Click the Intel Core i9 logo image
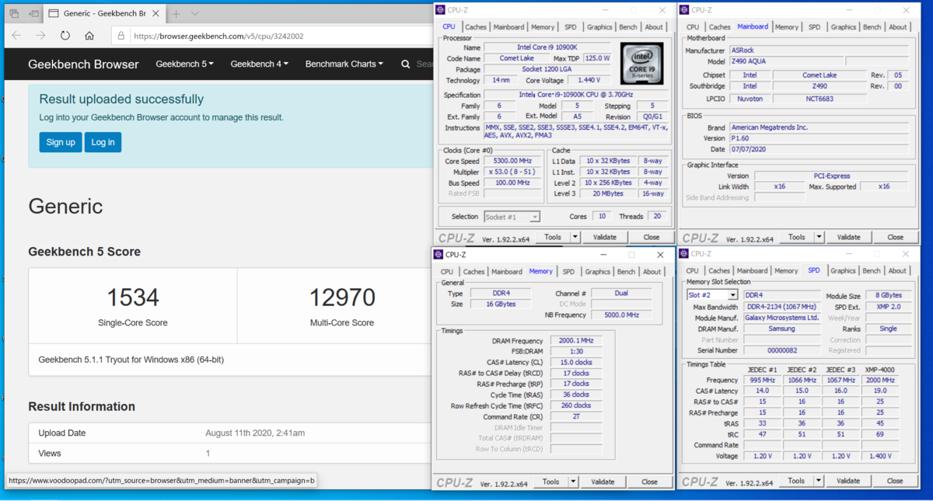 click(641, 63)
